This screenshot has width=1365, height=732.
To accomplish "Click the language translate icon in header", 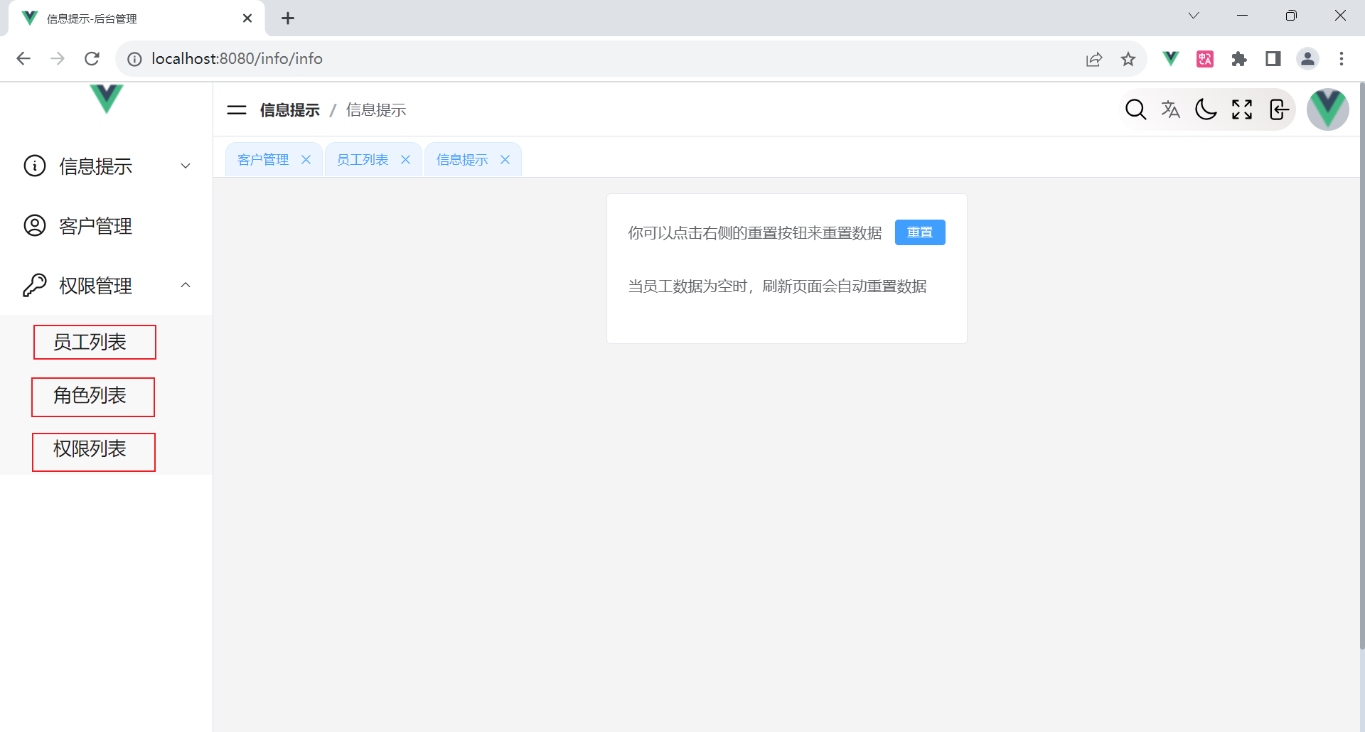I will coord(1170,109).
